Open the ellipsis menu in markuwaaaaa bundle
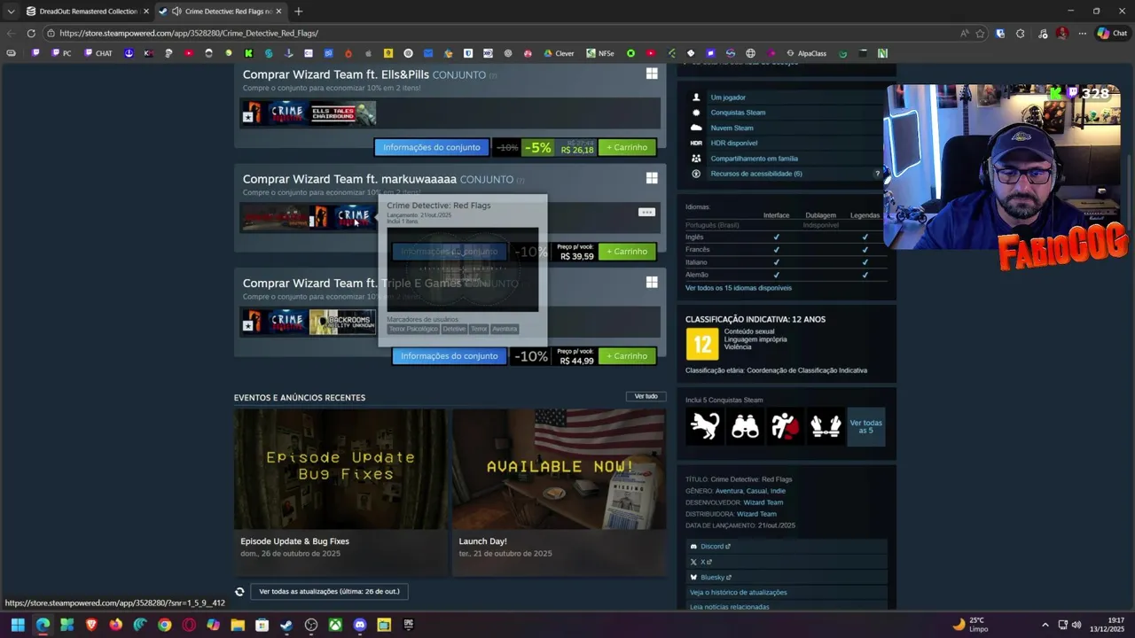The height and width of the screenshot is (638, 1135). pyautogui.click(x=646, y=212)
